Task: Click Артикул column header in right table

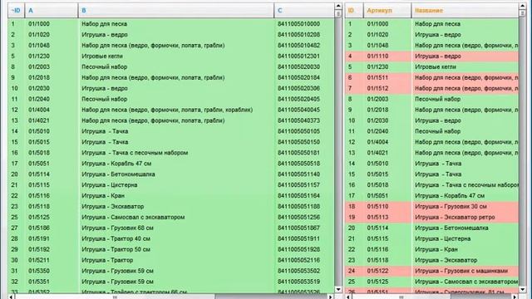Action: 387,11
